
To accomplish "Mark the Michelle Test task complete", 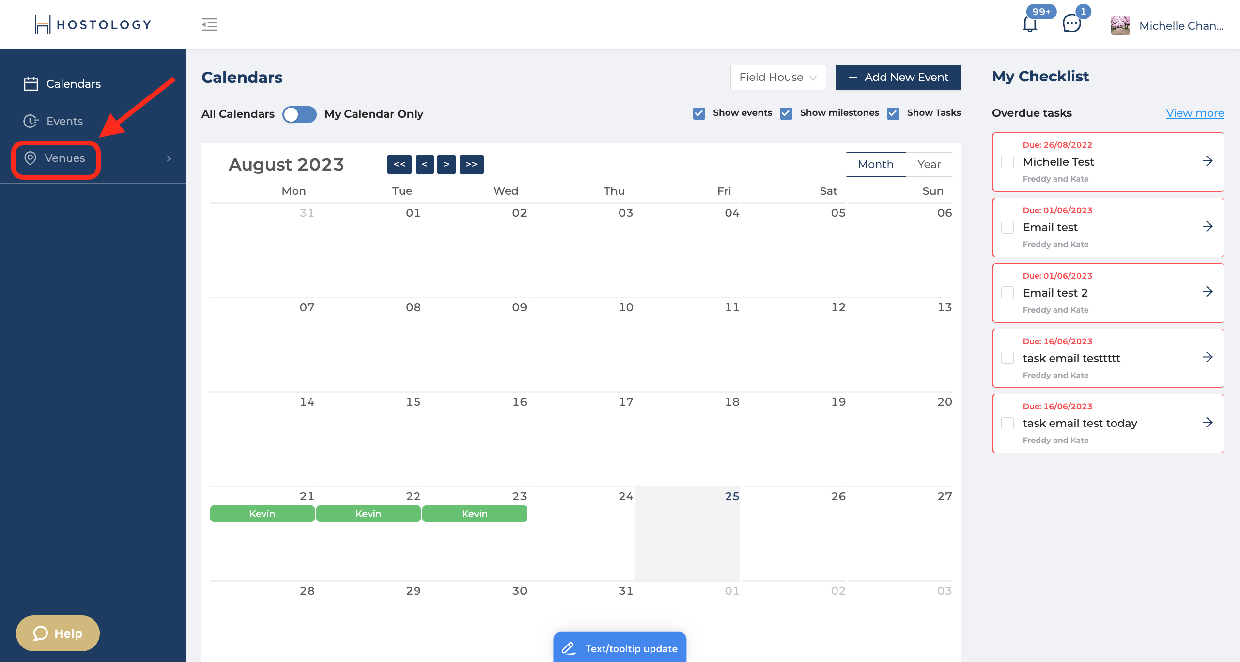I will 1008,162.
